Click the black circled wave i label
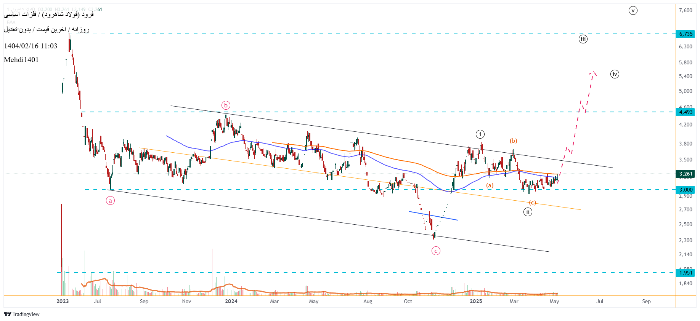This screenshot has width=700, height=321. [480, 134]
